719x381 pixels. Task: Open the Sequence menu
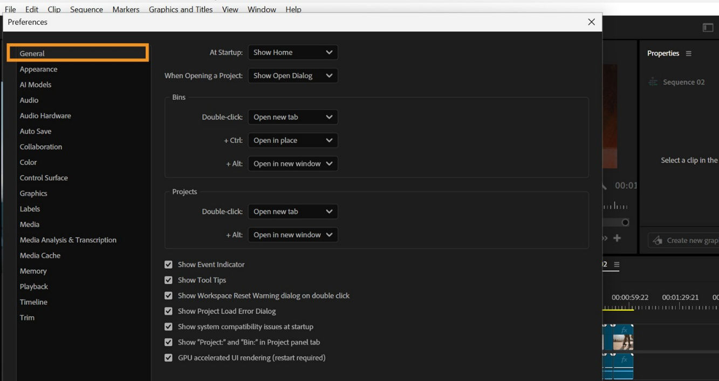(x=86, y=9)
